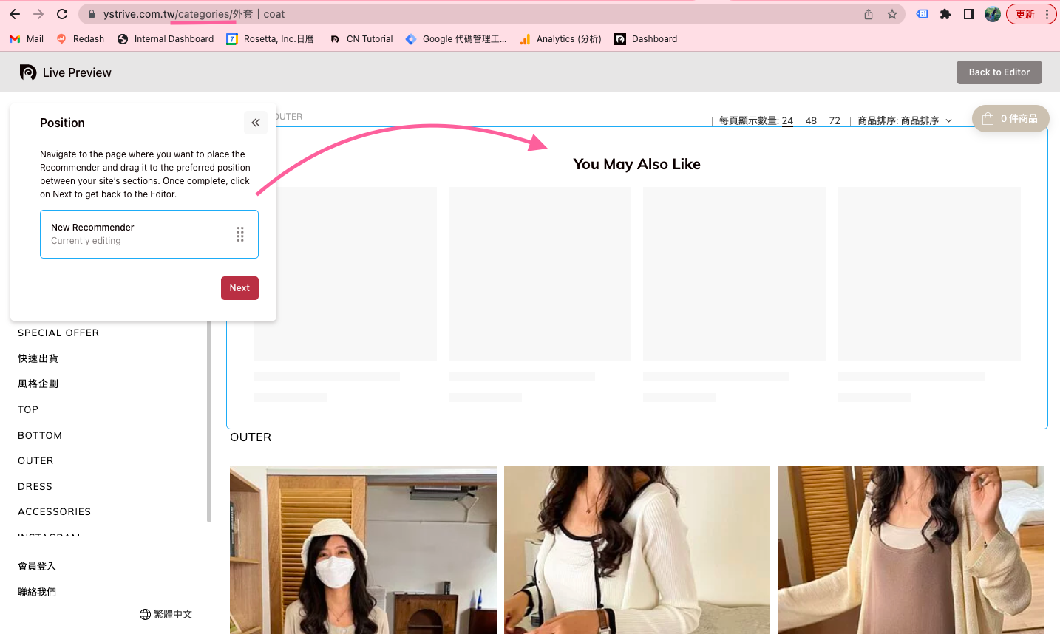Viewport: 1060px width, 634px height.
Task: Open product with white black-trim cardigan
Action: [636, 550]
